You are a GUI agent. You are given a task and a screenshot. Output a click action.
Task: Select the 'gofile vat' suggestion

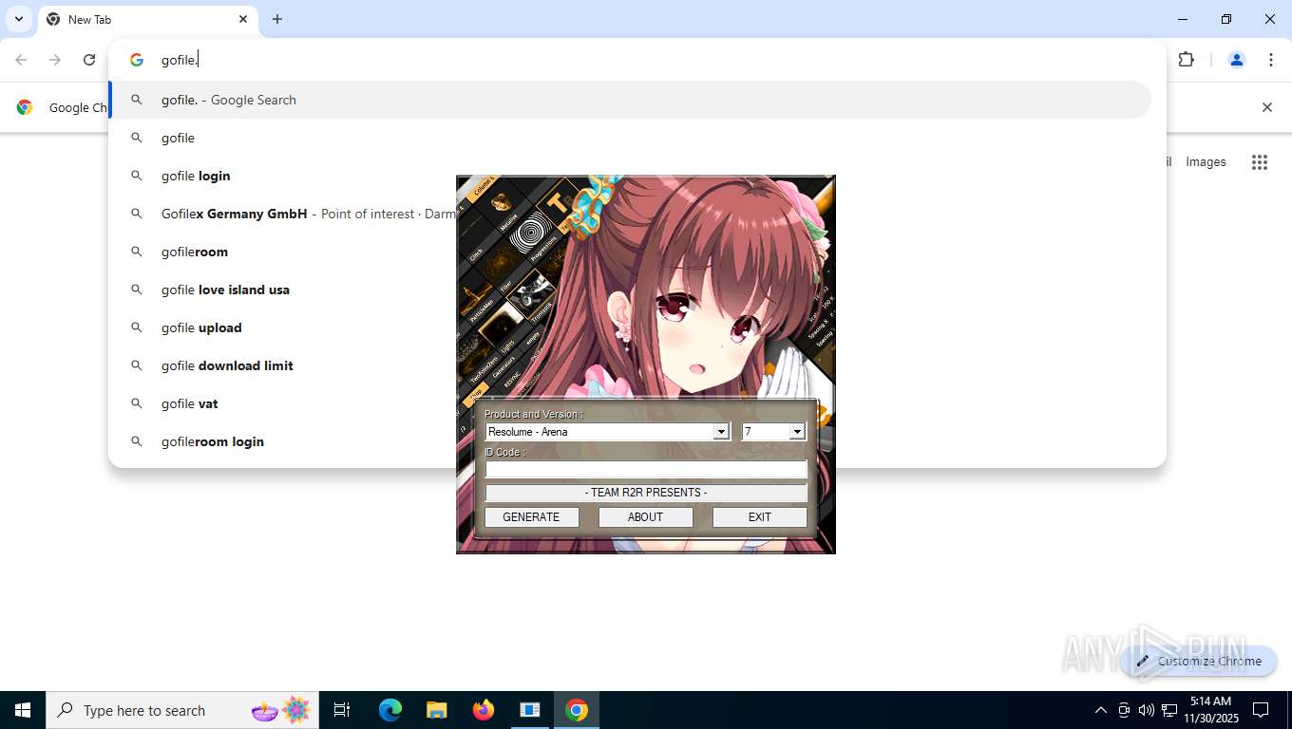631,403
